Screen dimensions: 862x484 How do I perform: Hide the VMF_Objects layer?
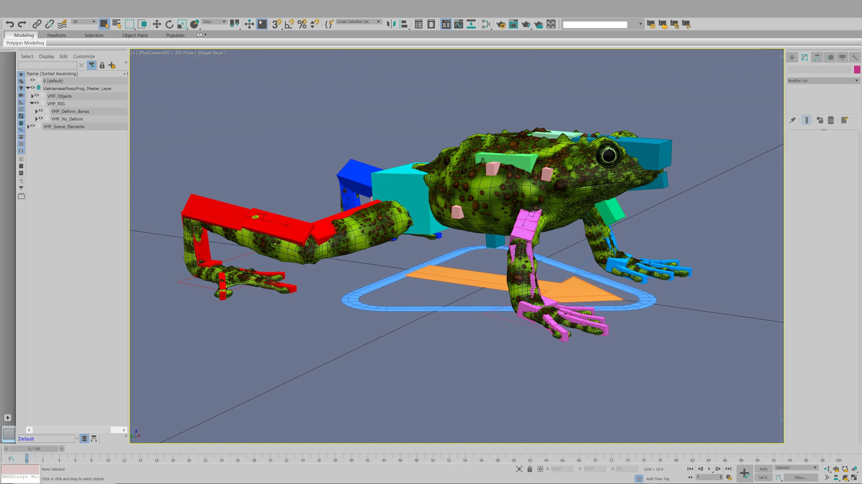37,96
